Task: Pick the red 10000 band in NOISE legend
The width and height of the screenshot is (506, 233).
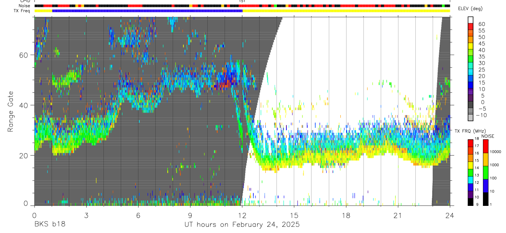Action: pos(485,146)
